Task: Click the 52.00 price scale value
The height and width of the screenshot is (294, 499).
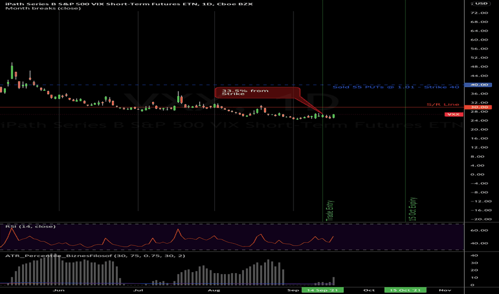Action: click(479, 58)
